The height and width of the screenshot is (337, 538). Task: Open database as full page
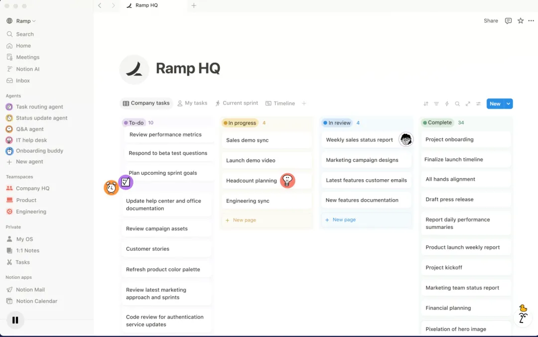pos(468,104)
